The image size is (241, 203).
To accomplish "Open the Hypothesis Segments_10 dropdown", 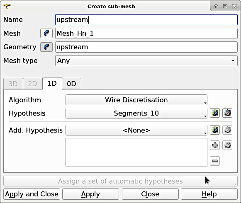I will tap(136, 113).
